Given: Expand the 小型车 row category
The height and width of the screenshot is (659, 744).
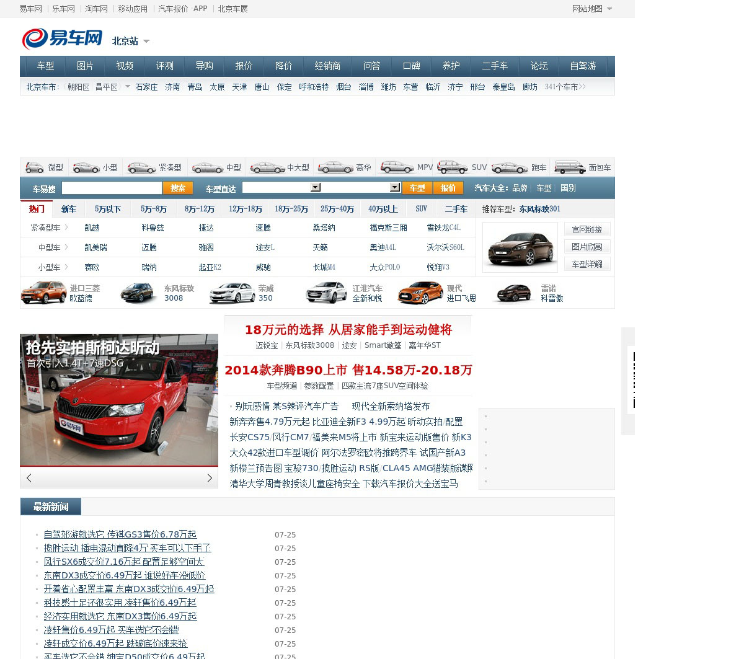Looking at the screenshot, I should [x=53, y=267].
